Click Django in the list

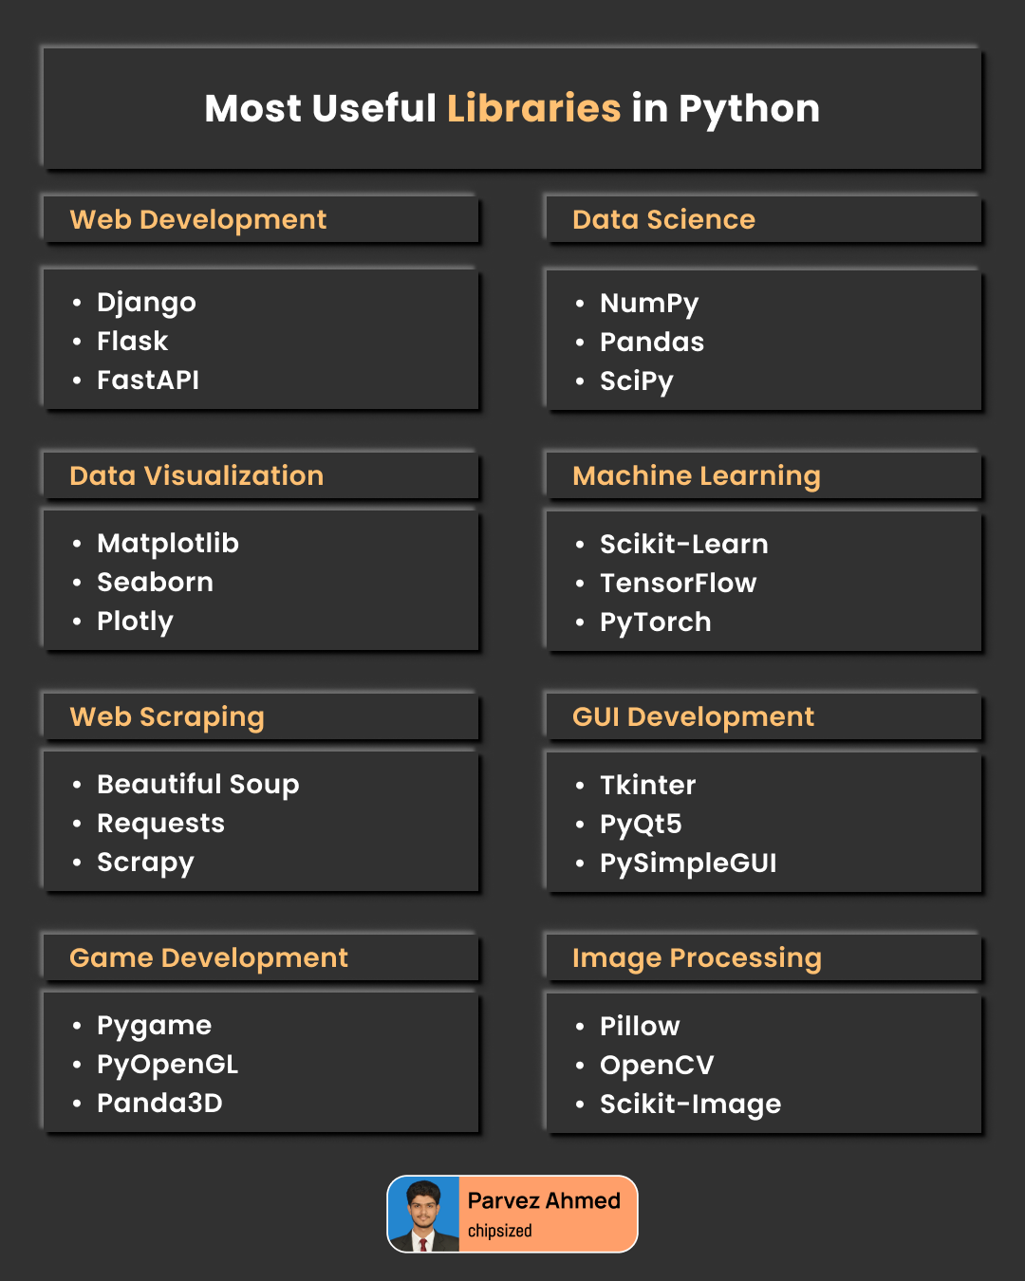pos(146,303)
